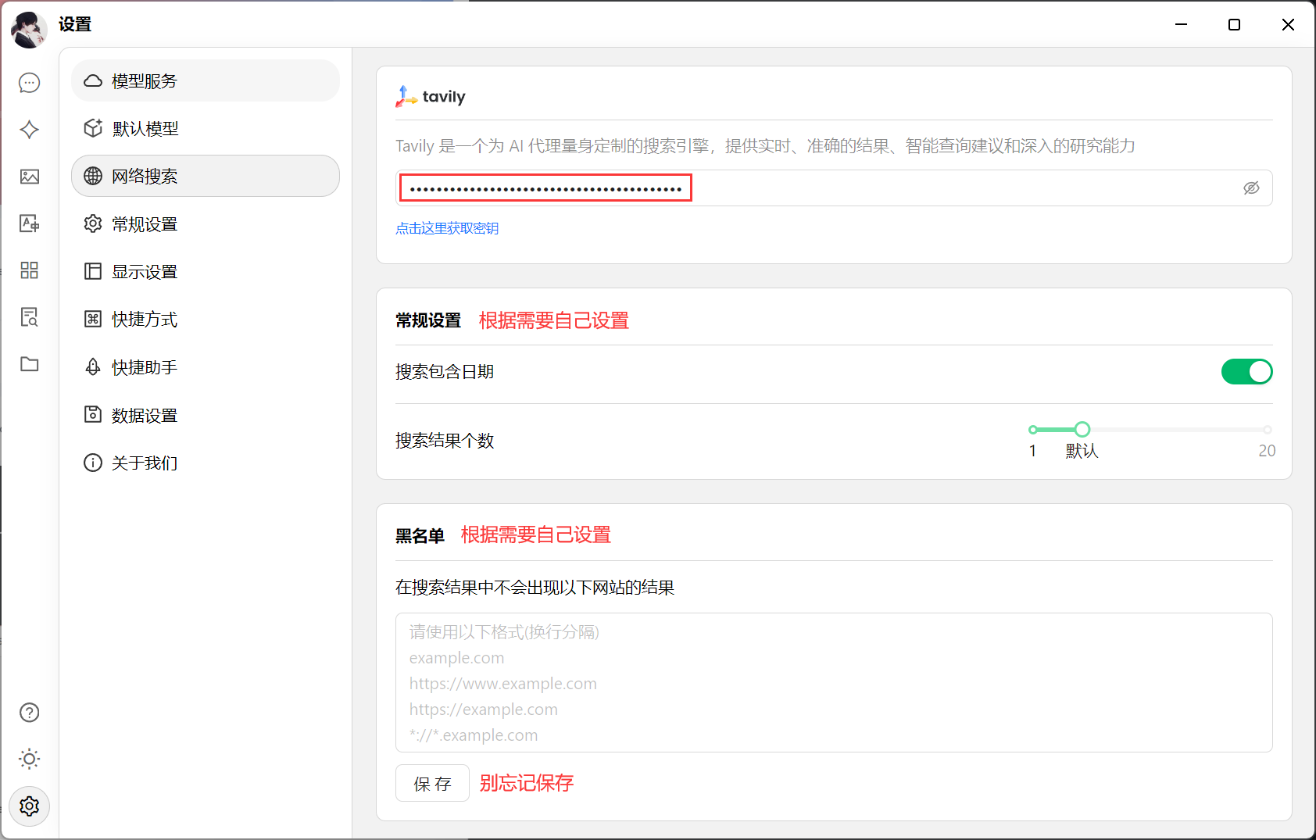Image resolution: width=1316 pixels, height=840 pixels.
Task: Toggle the 搜索包含日期 switch off
Action: (1246, 372)
